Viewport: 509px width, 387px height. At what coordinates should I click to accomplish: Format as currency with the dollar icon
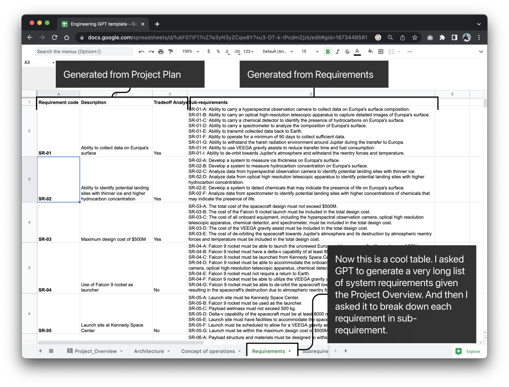(x=209, y=51)
